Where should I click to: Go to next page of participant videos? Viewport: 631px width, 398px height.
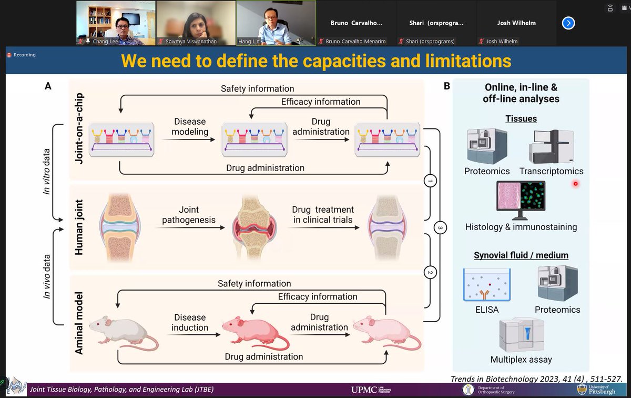click(x=568, y=23)
